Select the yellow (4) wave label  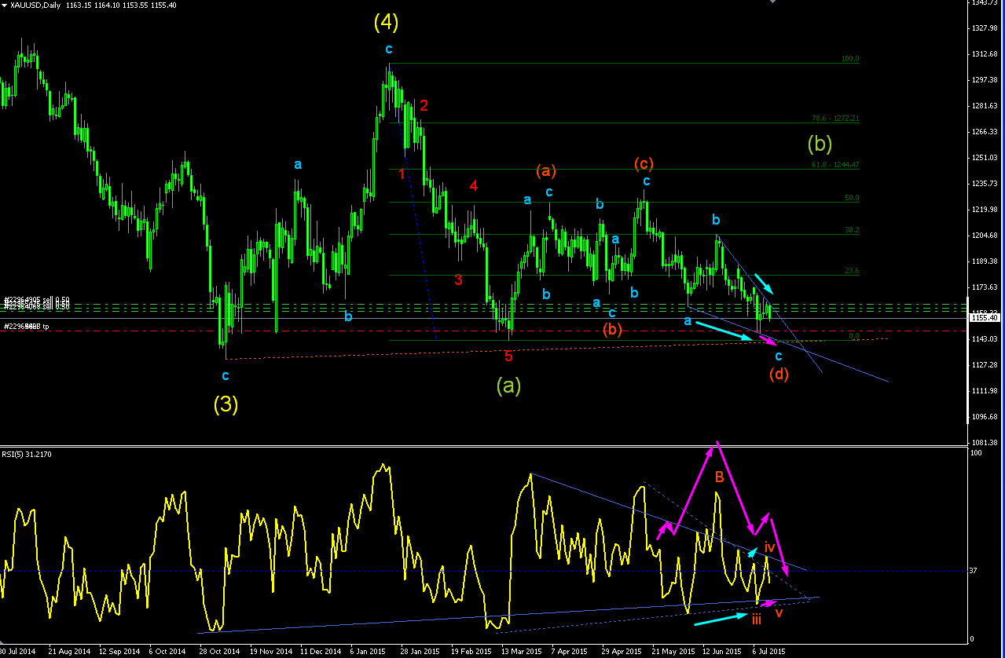click(x=386, y=24)
